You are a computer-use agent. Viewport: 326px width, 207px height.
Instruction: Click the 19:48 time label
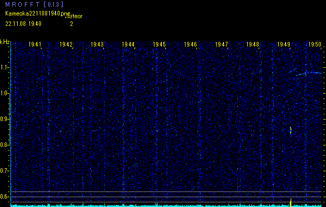coord(252,45)
